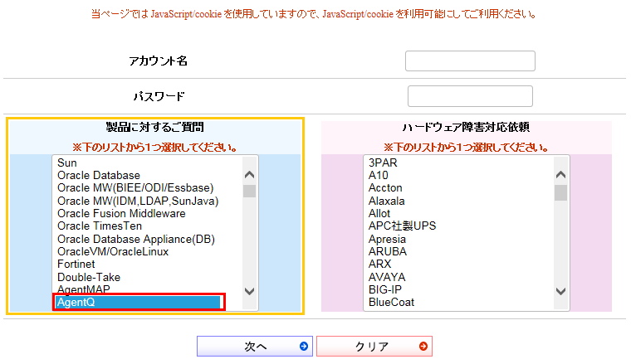This screenshot has height=364, width=631.
Task: Select Oracle MW(IDM,LDAP,SunJava) entry
Action: [138, 201]
